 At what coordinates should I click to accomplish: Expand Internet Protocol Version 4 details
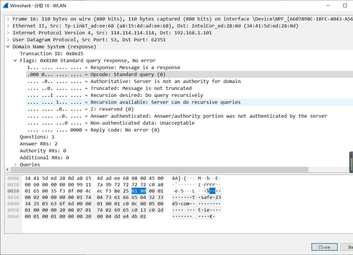coord(8,33)
